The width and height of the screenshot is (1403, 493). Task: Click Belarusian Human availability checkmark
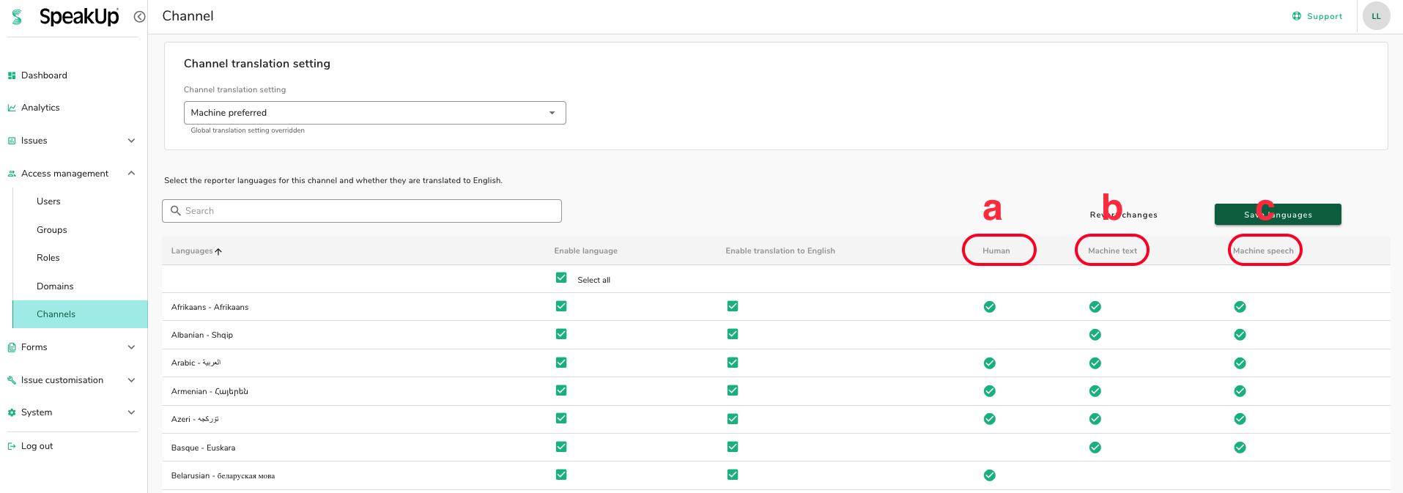pyautogui.click(x=990, y=475)
